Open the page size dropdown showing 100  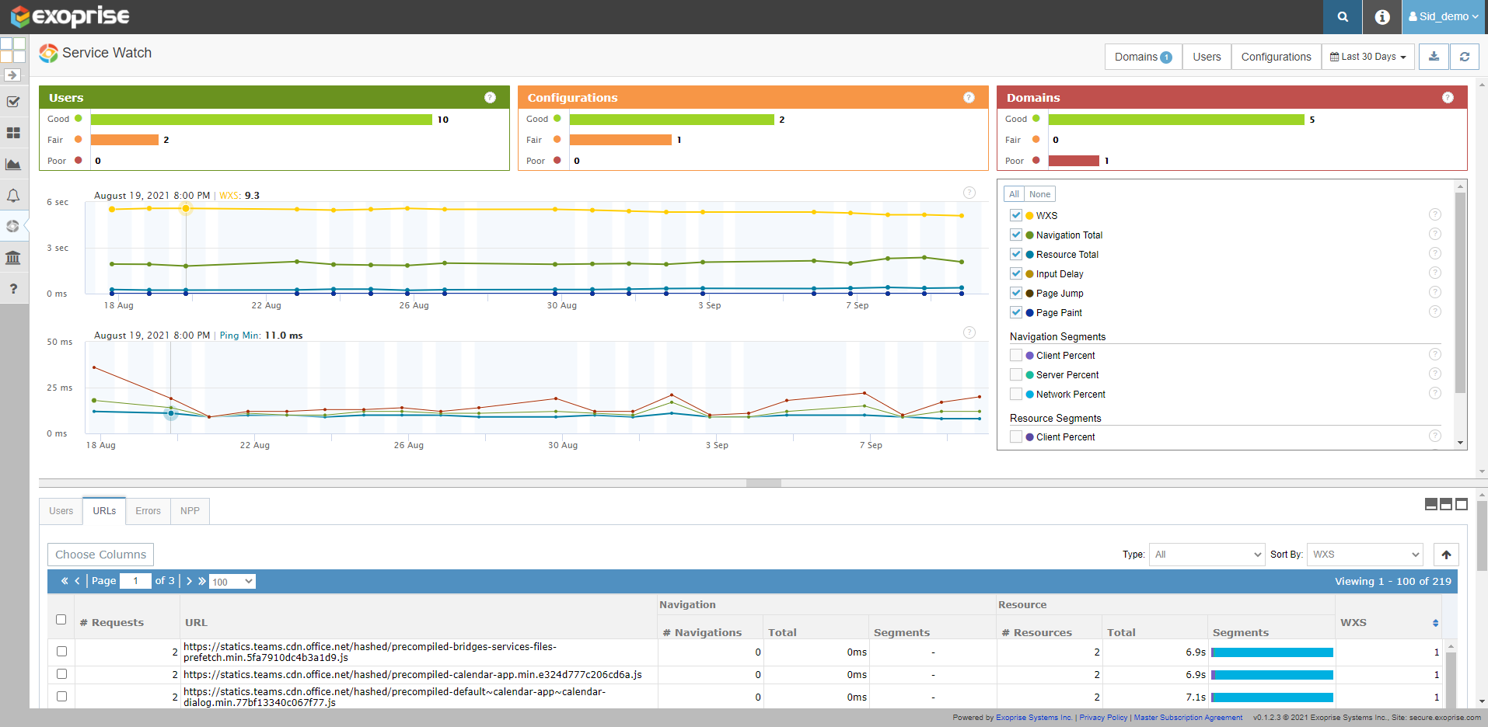(x=232, y=580)
